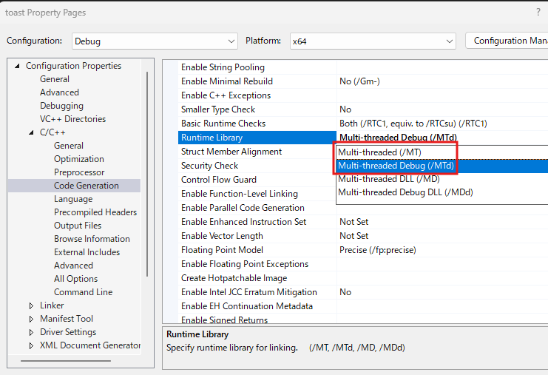Click the Configuration Manager button
The image size is (548, 375).
507,41
